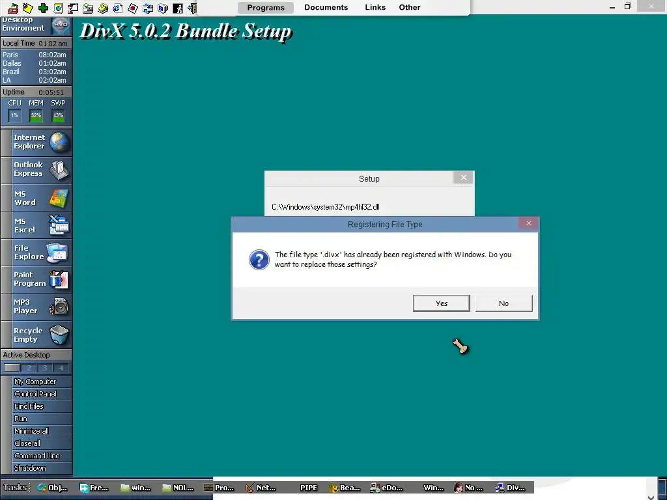667x500 pixels.
Task: Click the red-dot card icon in top toolbar
Action: (133, 8)
